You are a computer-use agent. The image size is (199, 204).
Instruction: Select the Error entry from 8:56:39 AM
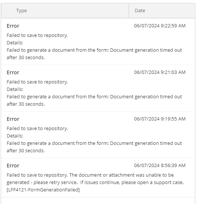[98, 178]
